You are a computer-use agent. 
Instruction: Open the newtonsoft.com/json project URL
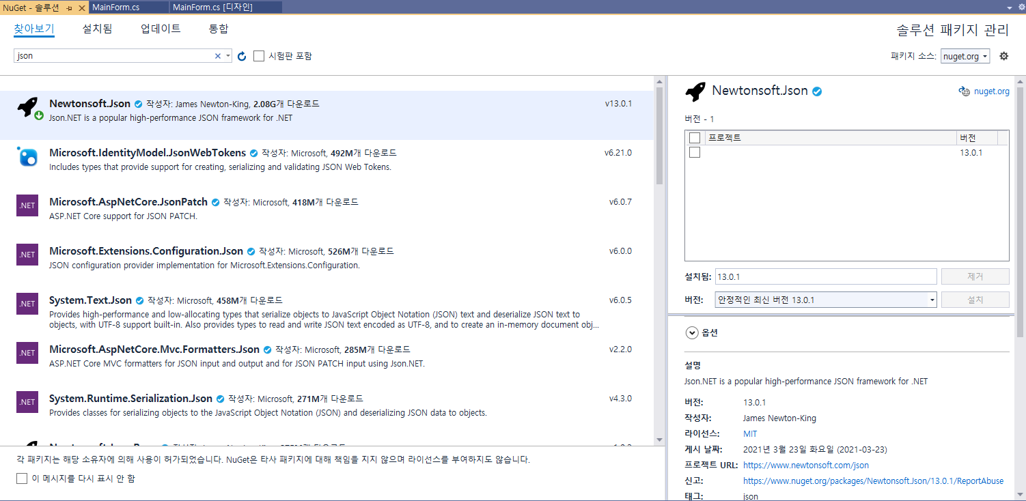tap(806, 465)
